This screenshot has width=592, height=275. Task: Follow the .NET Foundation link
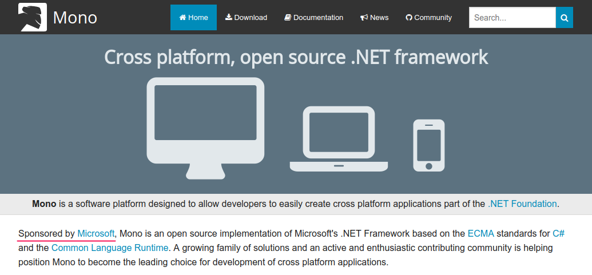pyautogui.click(x=522, y=204)
